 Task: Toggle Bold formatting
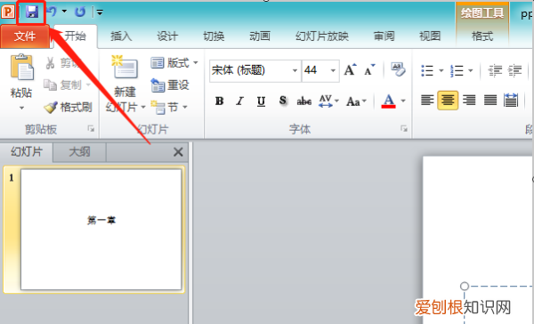pyautogui.click(x=219, y=101)
